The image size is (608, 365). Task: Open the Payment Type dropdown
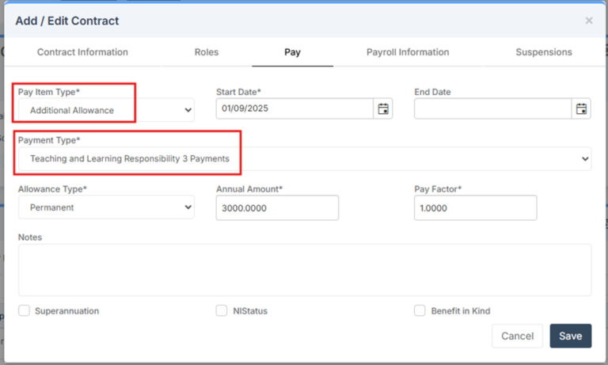point(304,159)
